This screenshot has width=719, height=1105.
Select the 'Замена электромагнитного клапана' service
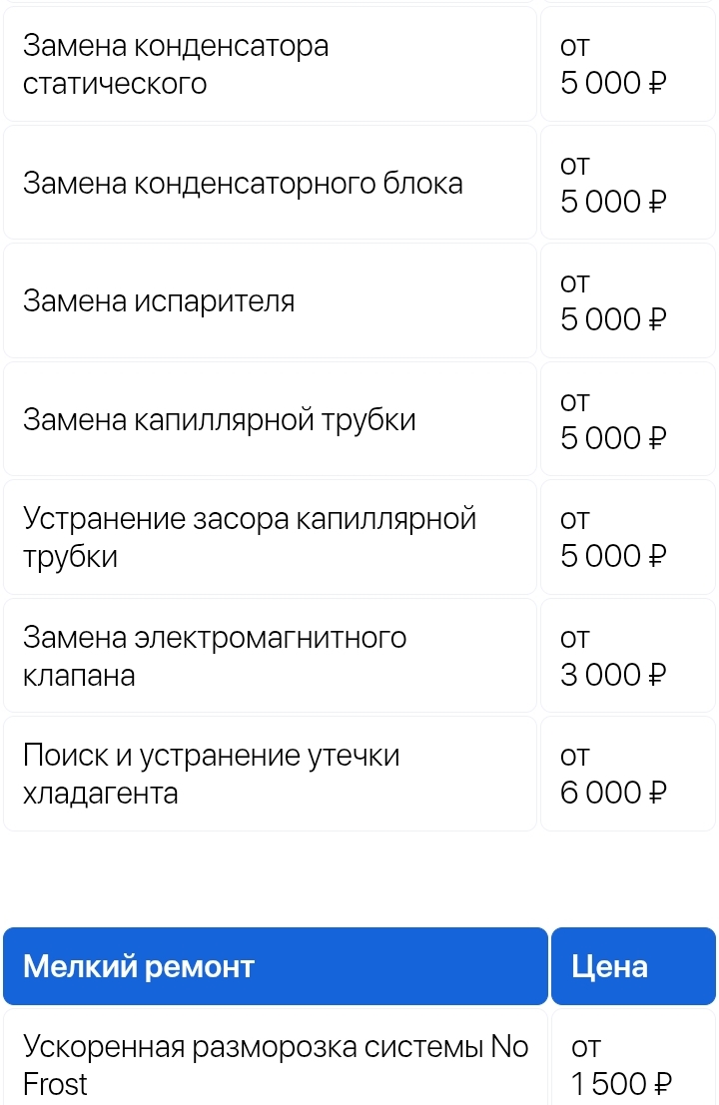click(x=270, y=656)
